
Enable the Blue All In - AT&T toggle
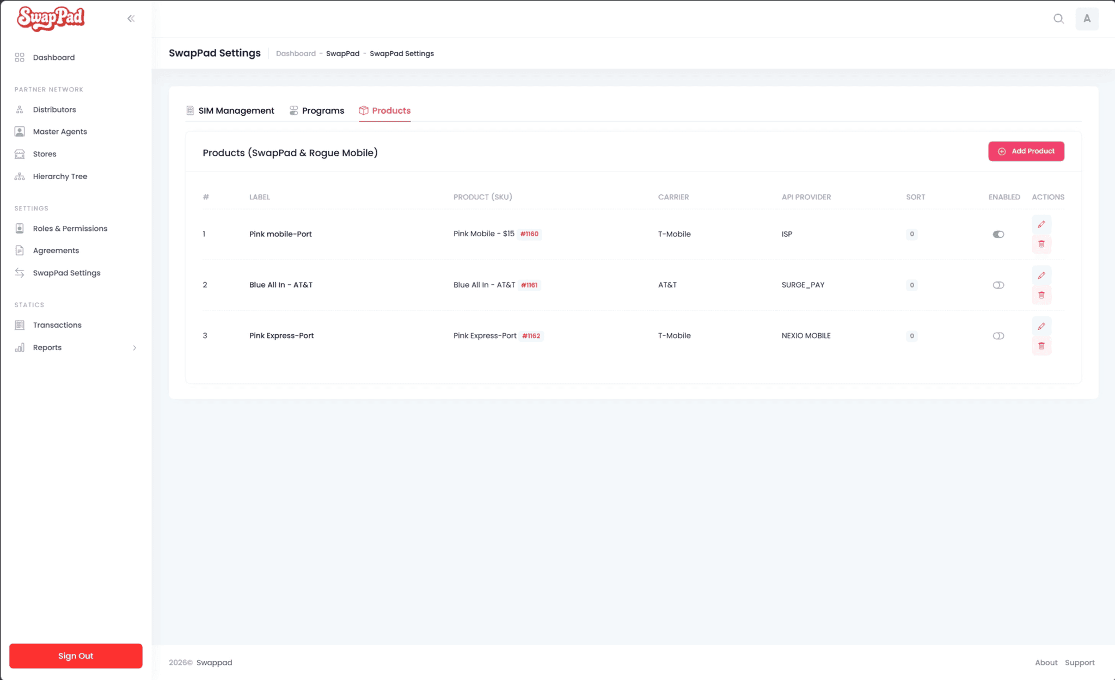(x=998, y=285)
